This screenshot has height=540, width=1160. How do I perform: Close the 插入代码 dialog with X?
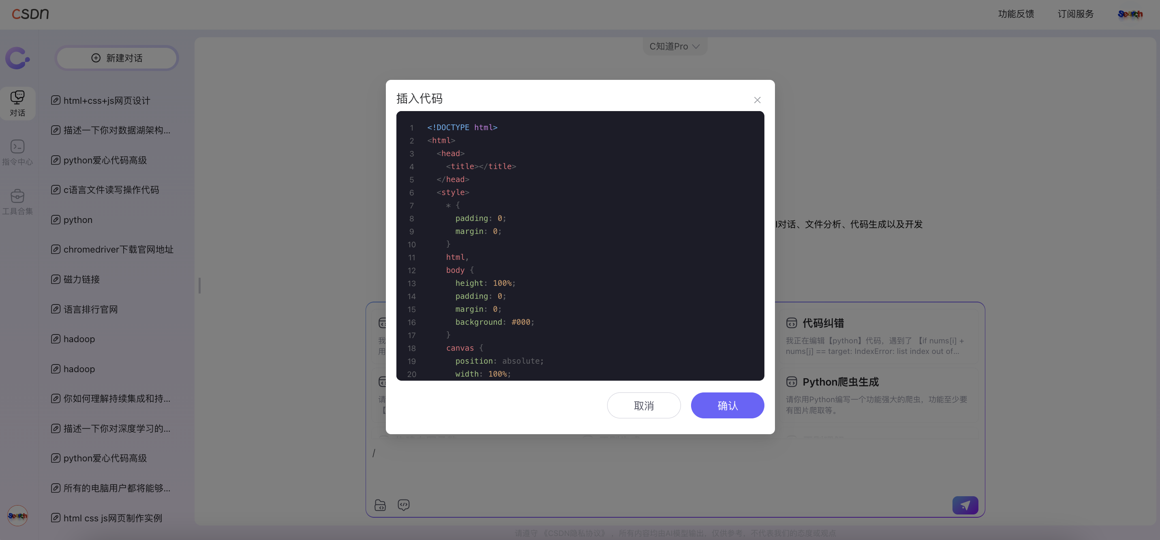pyautogui.click(x=757, y=100)
